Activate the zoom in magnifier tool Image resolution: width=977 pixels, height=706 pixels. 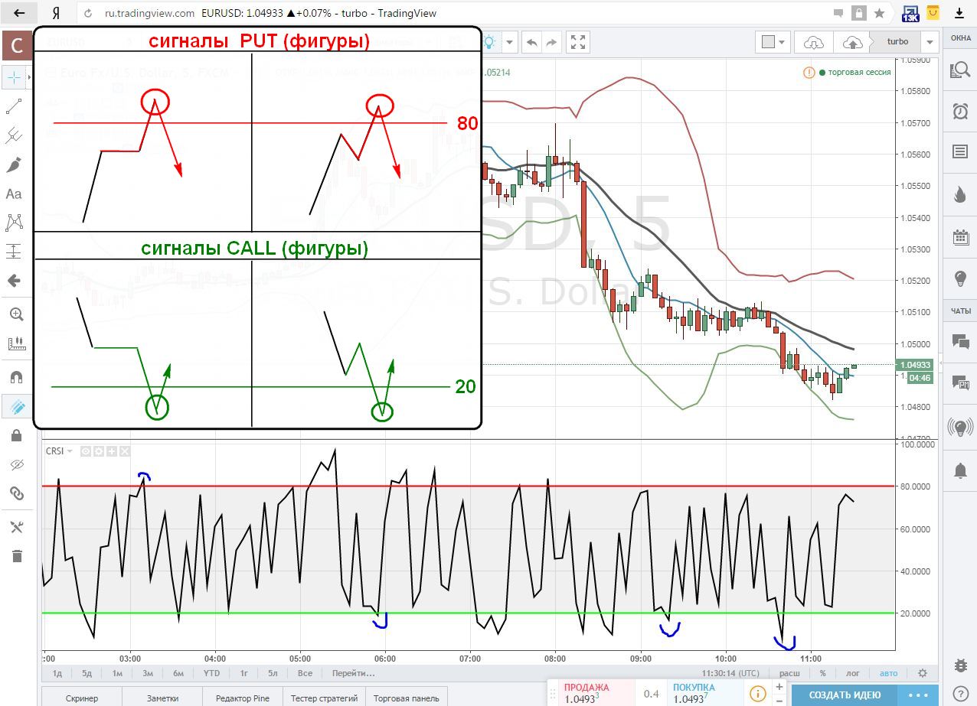(15, 314)
